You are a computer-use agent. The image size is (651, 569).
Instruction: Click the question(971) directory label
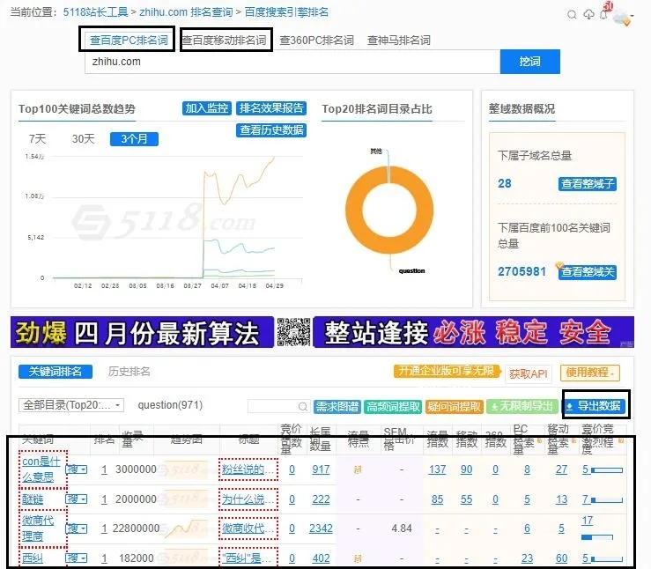pyautogui.click(x=170, y=405)
